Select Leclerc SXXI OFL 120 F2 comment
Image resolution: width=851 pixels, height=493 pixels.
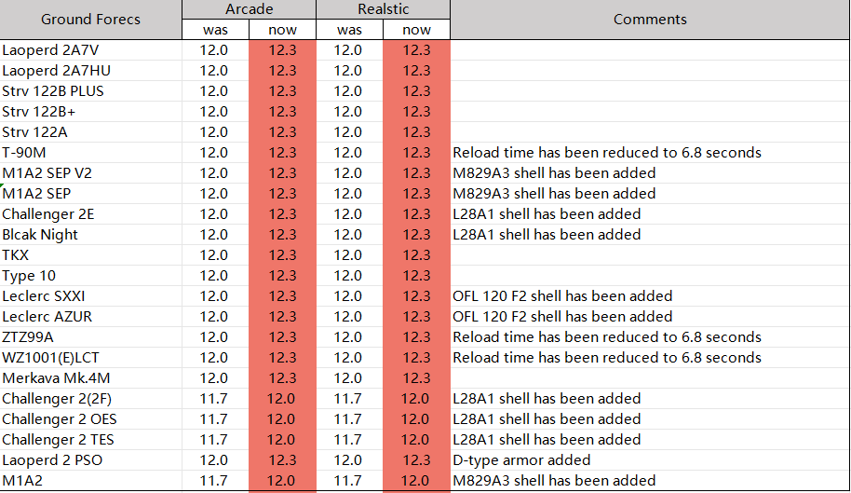tap(562, 296)
